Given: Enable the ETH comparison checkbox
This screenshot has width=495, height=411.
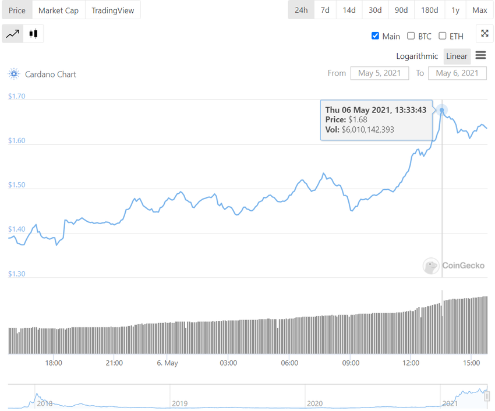Looking at the screenshot, I should 442,36.
